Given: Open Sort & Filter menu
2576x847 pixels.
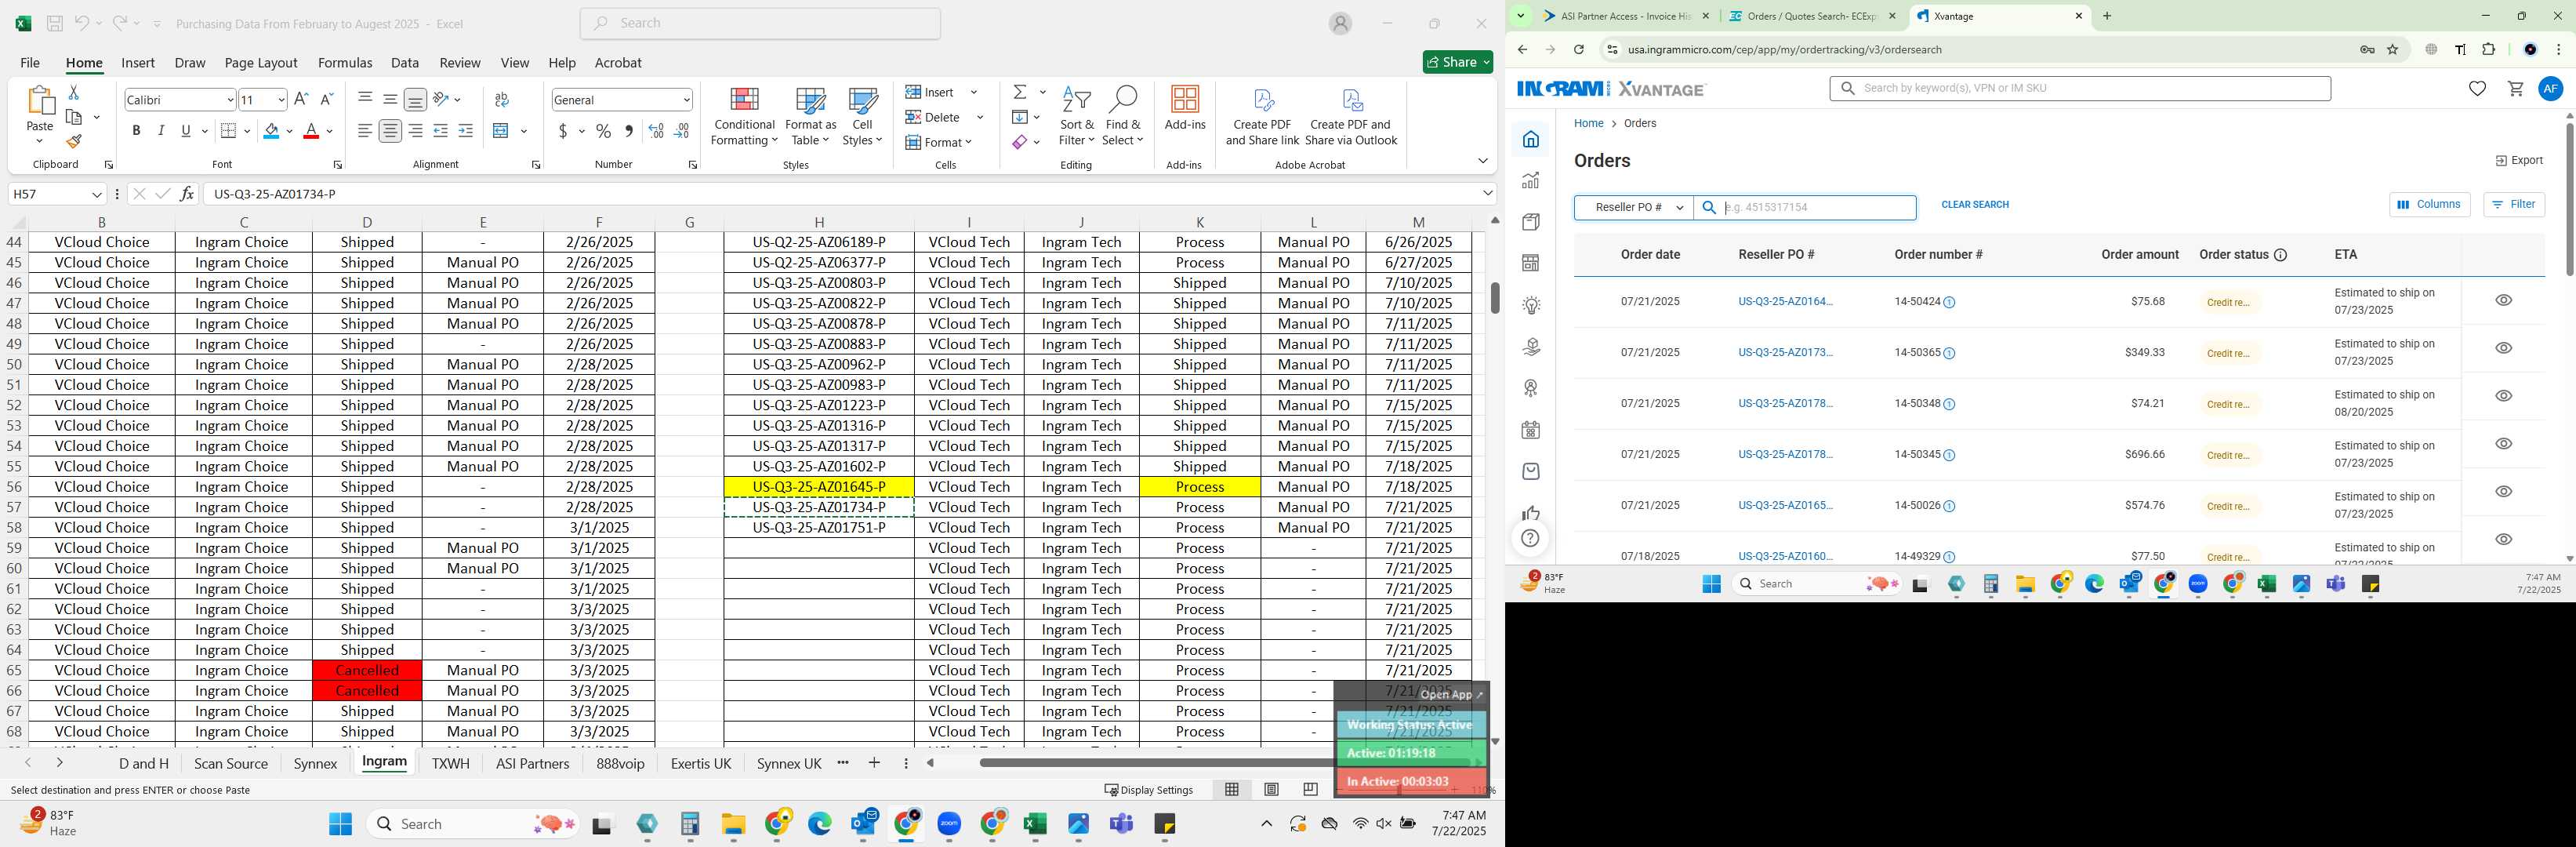Looking at the screenshot, I should click(1077, 116).
